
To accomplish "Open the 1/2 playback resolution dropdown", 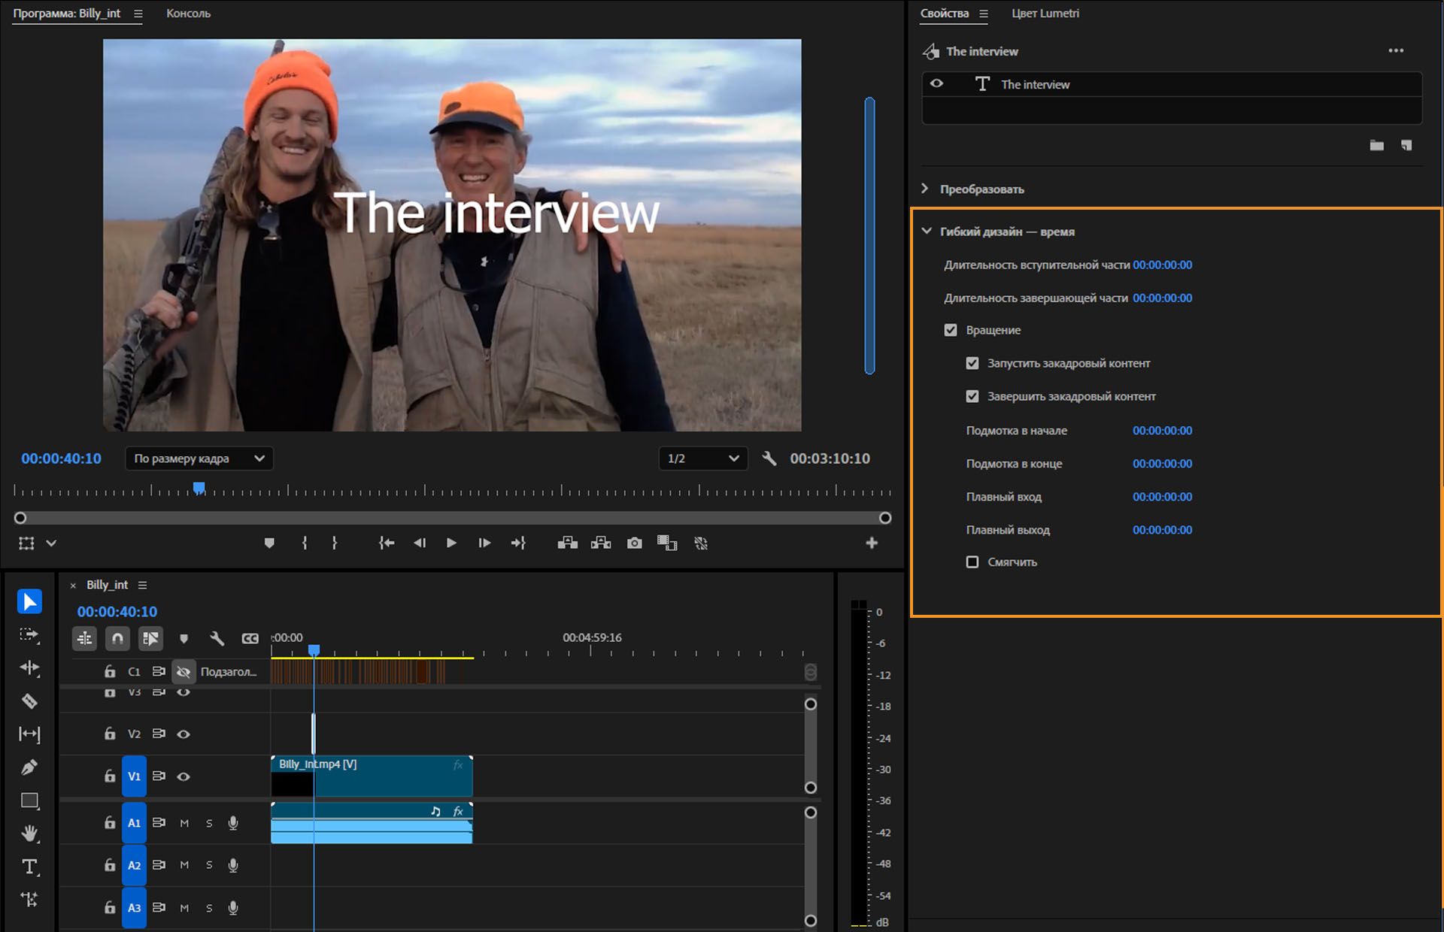I will coord(702,458).
